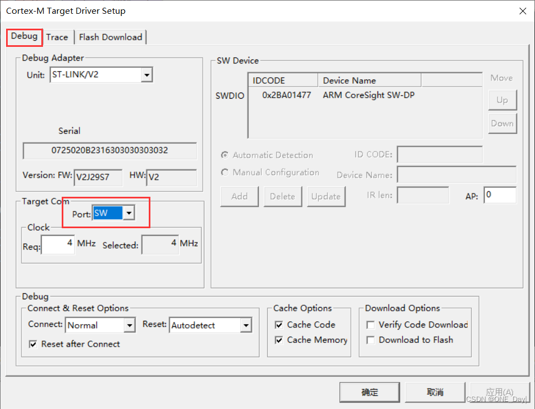The image size is (535, 409).
Task: Click the Move Up button
Action: [x=502, y=100]
